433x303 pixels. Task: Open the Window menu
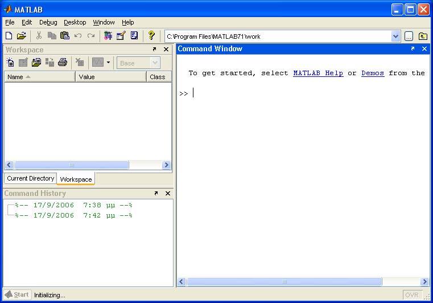104,22
